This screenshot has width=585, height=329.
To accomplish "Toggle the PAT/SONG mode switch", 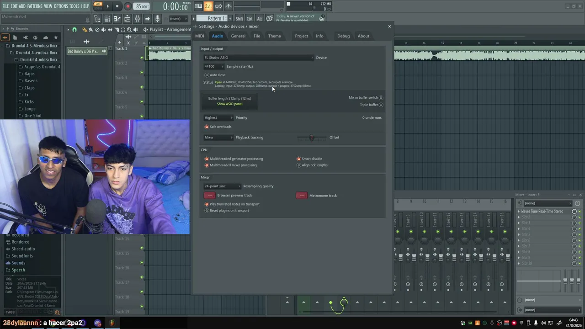I will click(x=98, y=6).
